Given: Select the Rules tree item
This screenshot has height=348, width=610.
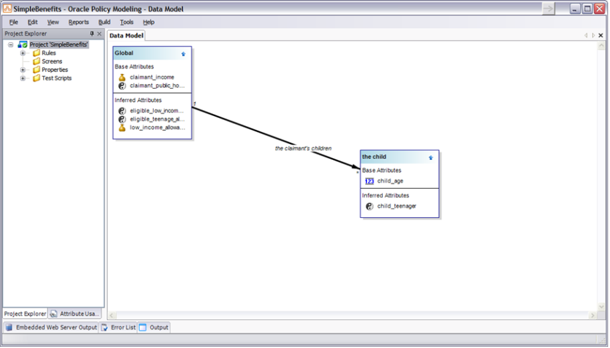Looking at the screenshot, I should coord(49,53).
